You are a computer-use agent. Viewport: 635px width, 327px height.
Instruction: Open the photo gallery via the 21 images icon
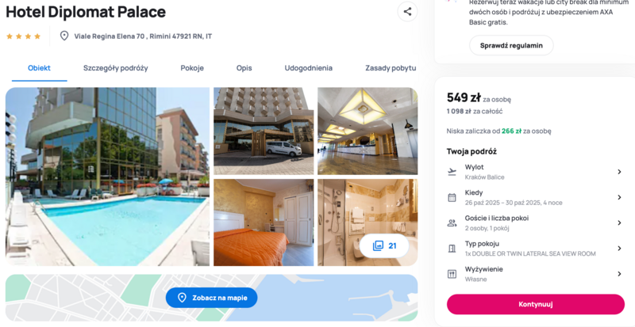coord(384,245)
